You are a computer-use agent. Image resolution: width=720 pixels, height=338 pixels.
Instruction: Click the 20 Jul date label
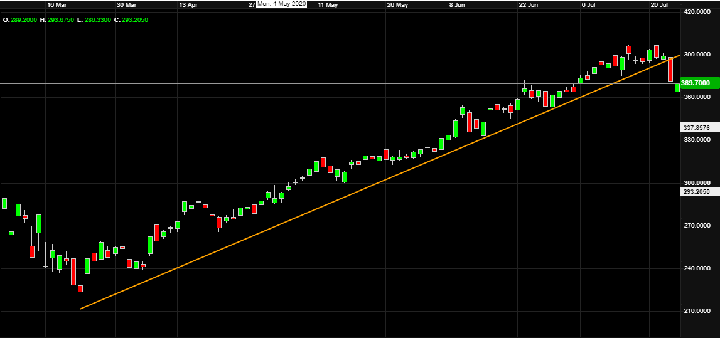pyautogui.click(x=658, y=4)
